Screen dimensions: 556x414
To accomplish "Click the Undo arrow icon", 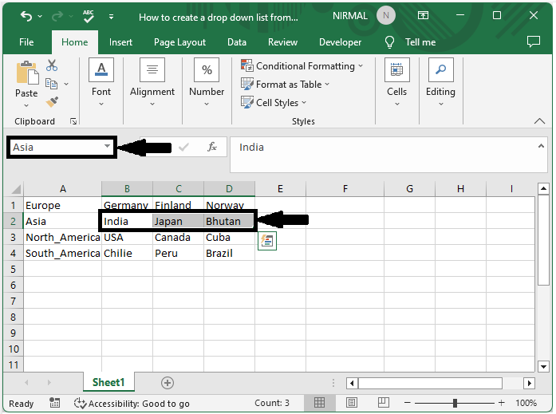I will [x=26, y=16].
